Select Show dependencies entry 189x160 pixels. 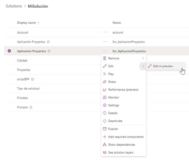[x=124, y=145]
